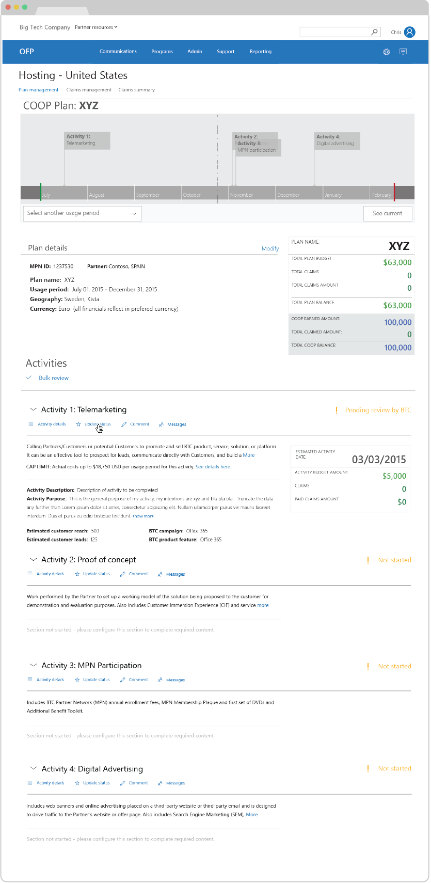Viewport: 431px width, 883px height.
Task: Select Activity 3 MPN participation timeline marker
Action: 259,147
